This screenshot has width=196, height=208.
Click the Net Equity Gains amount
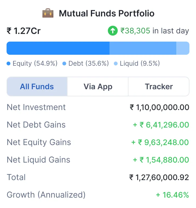(x=160, y=142)
